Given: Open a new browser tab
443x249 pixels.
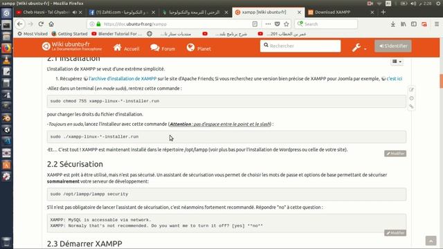Looking at the screenshot, I should [383, 12].
